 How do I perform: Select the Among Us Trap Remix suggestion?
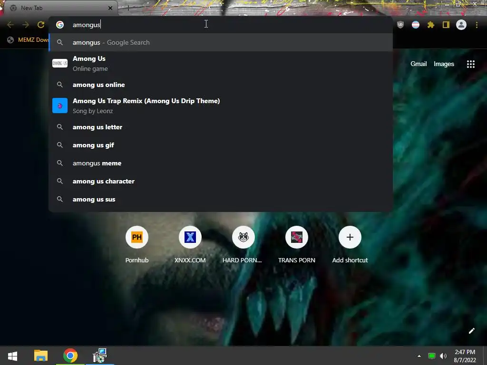[x=221, y=106]
